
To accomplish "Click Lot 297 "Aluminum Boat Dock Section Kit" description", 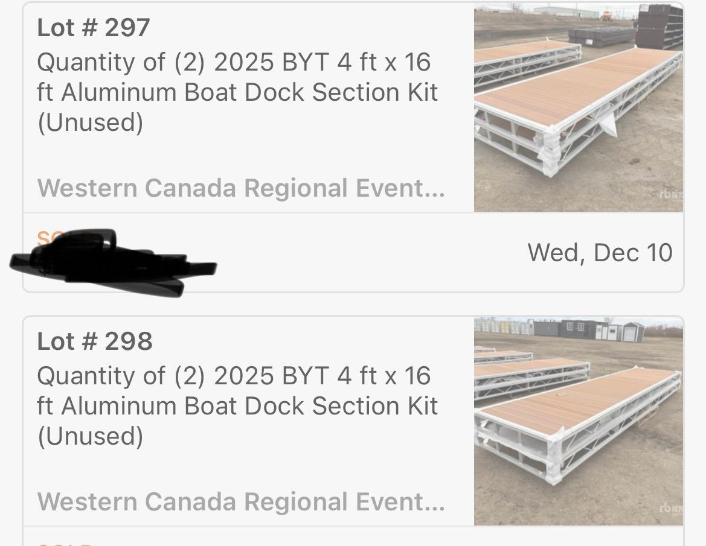I will (249, 92).
